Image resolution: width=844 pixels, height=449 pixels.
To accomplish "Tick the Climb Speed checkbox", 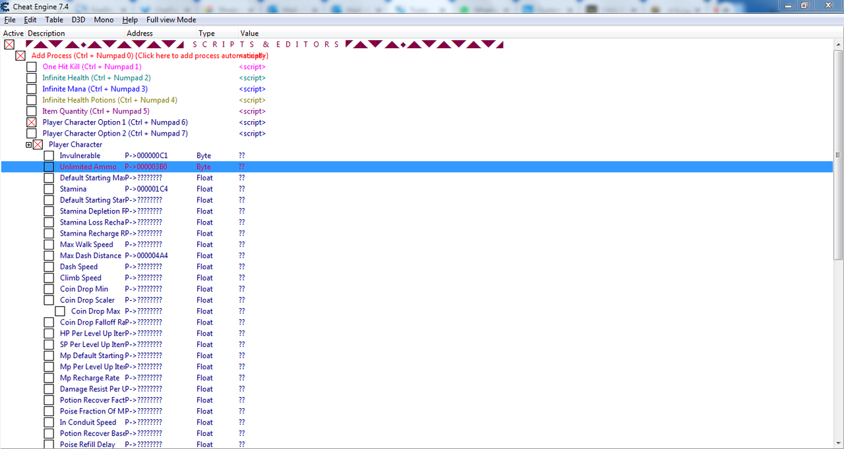I will click(49, 278).
